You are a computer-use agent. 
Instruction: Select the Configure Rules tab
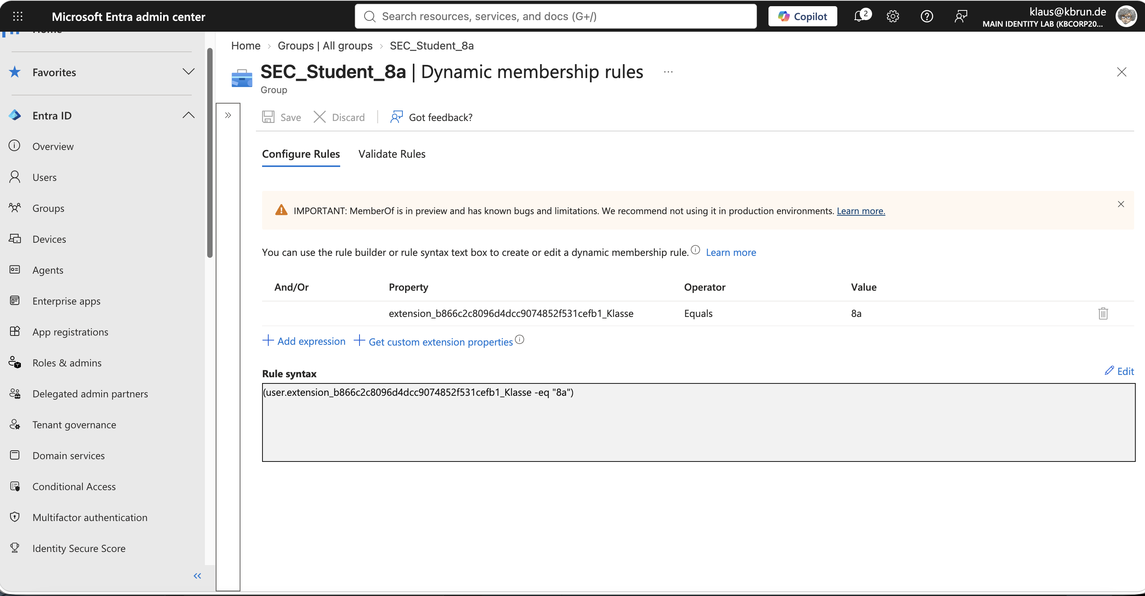(x=301, y=154)
